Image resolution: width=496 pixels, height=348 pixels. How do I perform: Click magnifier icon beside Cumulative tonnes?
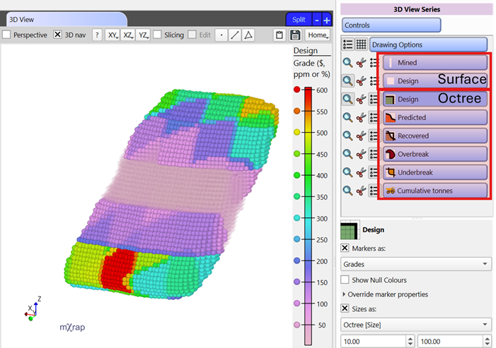pyautogui.click(x=347, y=191)
